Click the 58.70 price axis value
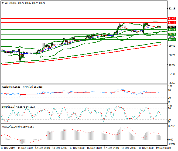178x151 pixels. point(172,55)
